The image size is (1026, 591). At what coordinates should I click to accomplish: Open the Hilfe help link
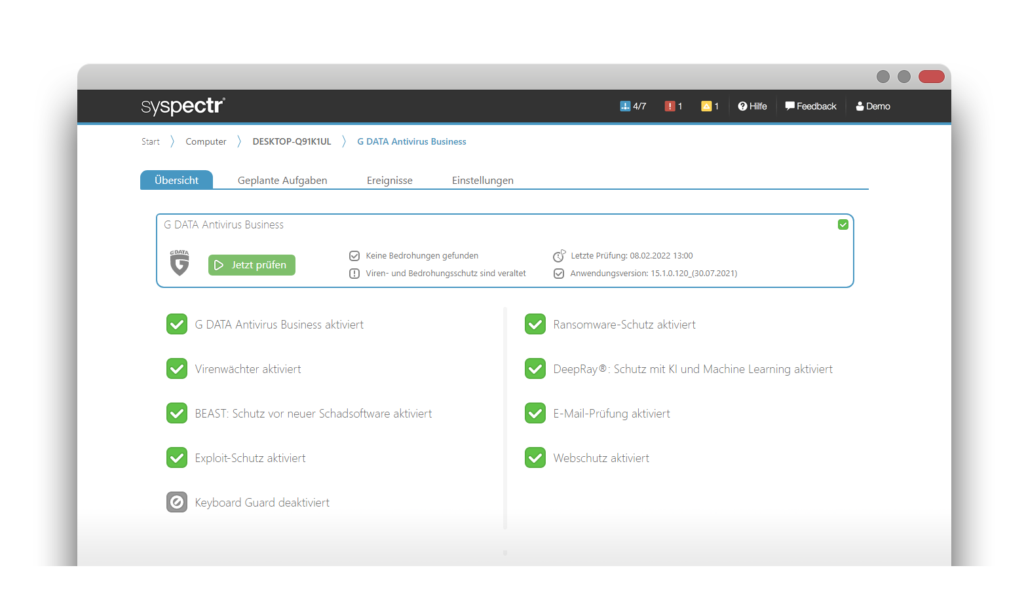[x=752, y=106]
